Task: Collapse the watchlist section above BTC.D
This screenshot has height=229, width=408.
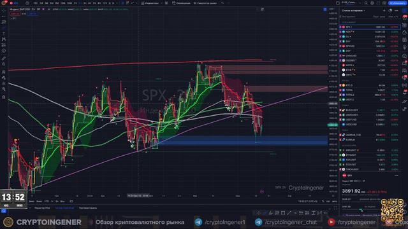Action: pos(346,81)
